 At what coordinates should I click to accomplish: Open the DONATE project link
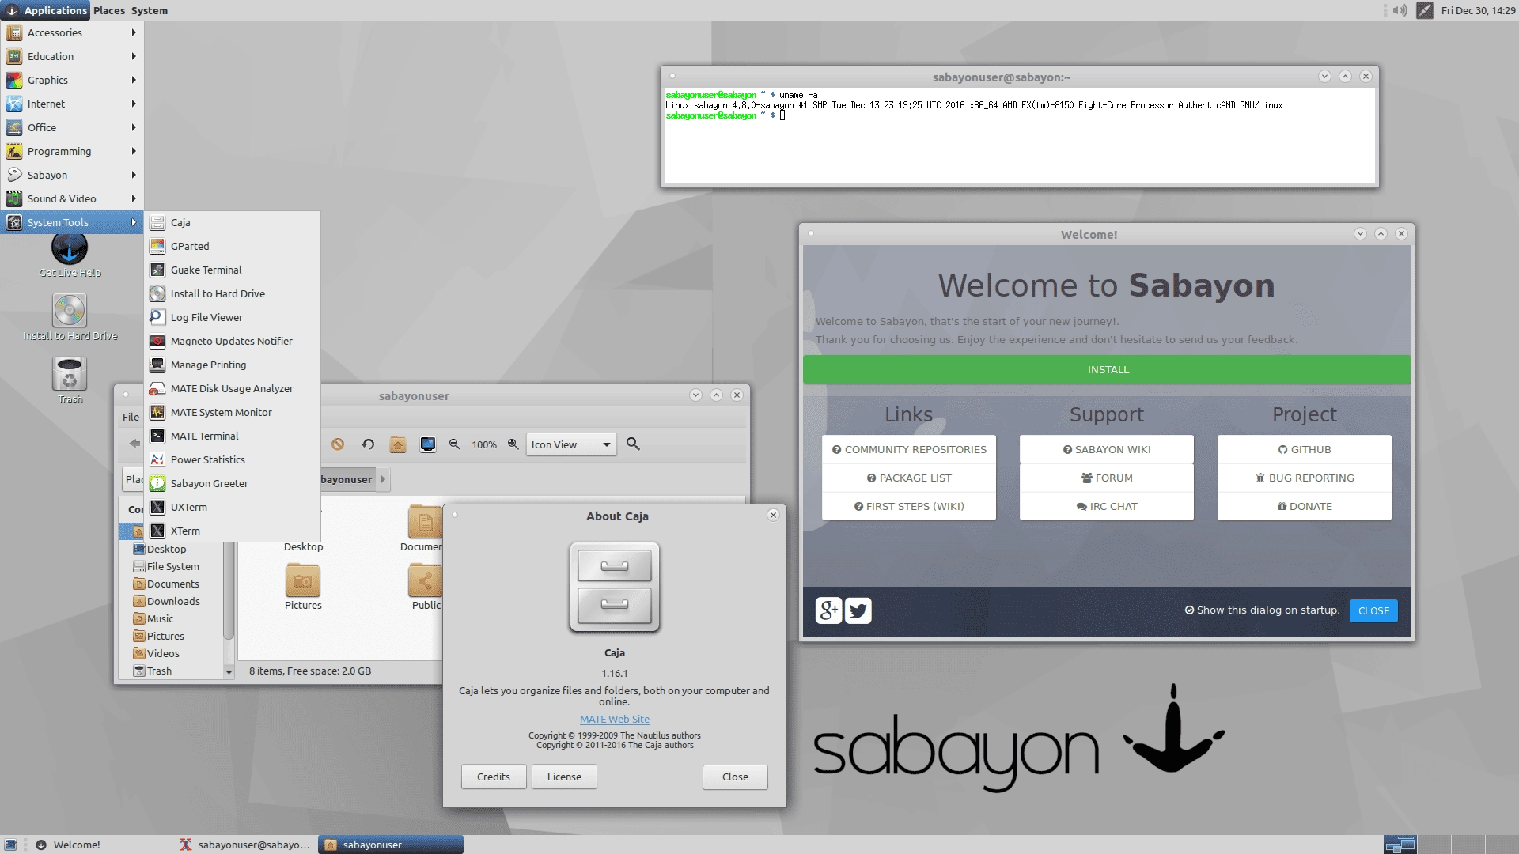click(1305, 506)
